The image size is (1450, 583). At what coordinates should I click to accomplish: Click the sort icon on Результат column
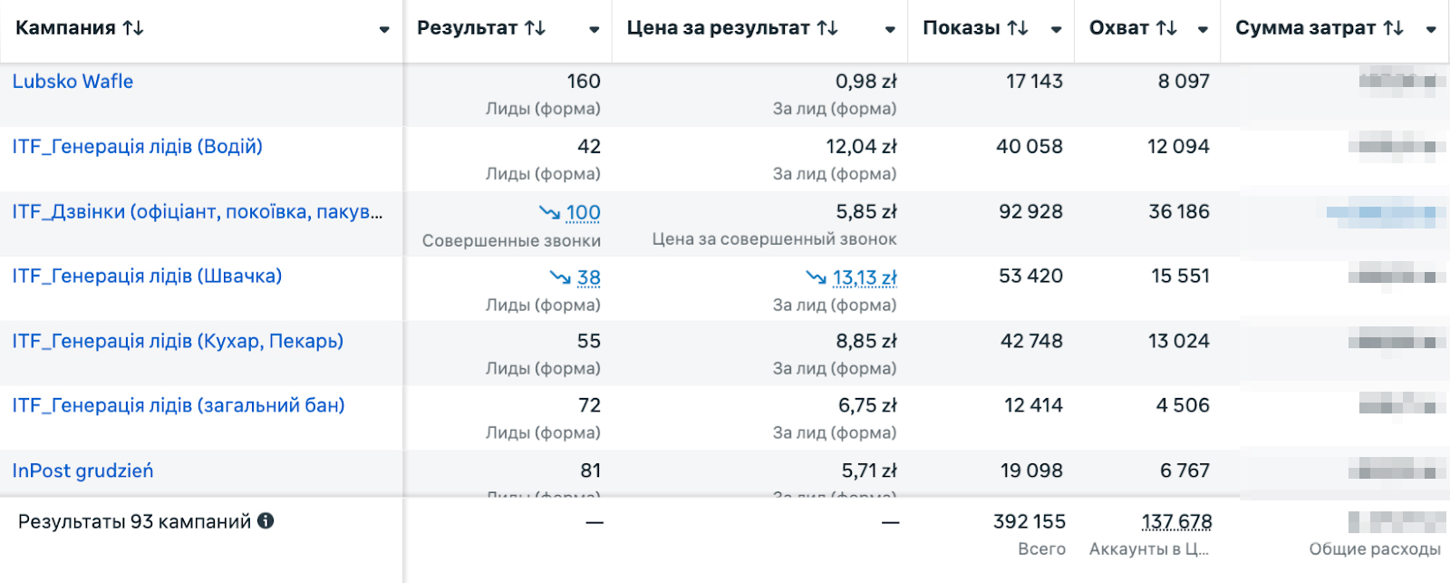(534, 27)
